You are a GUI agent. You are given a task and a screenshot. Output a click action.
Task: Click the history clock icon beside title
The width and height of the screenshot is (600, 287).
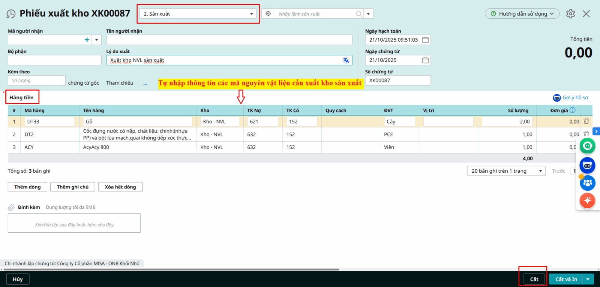tap(11, 14)
